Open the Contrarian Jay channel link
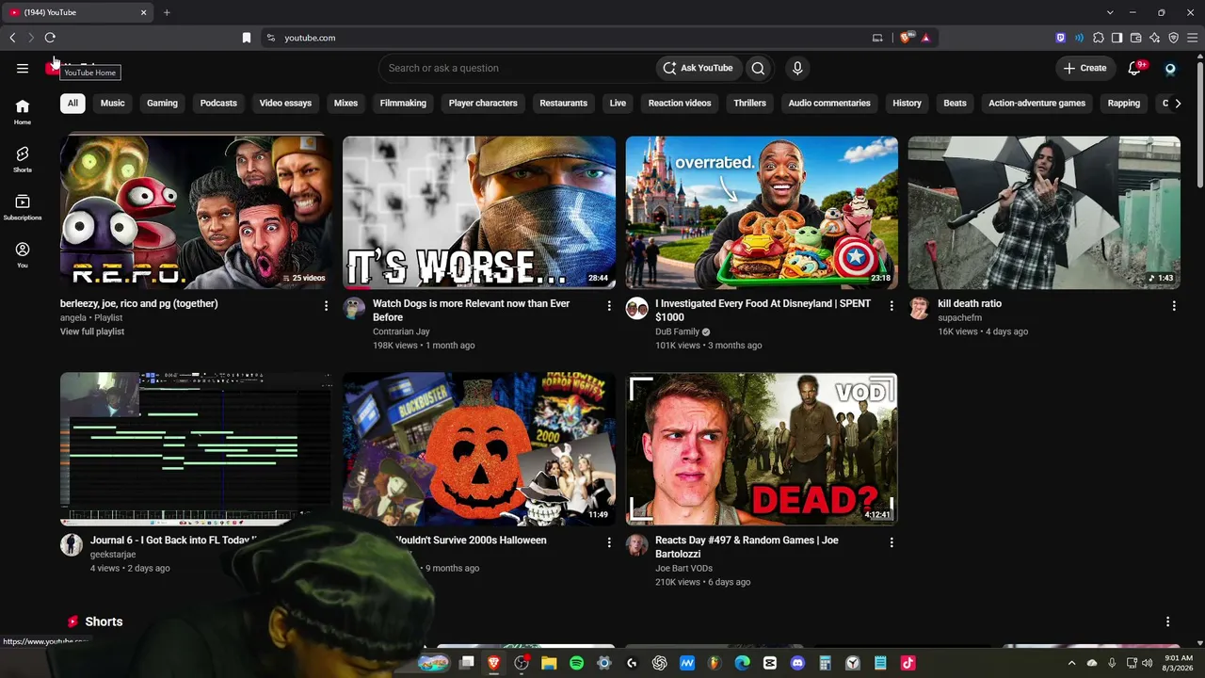This screenshot has width=1205, height=678. 401,331
